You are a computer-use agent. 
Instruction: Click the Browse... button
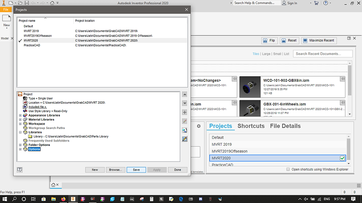115,170
